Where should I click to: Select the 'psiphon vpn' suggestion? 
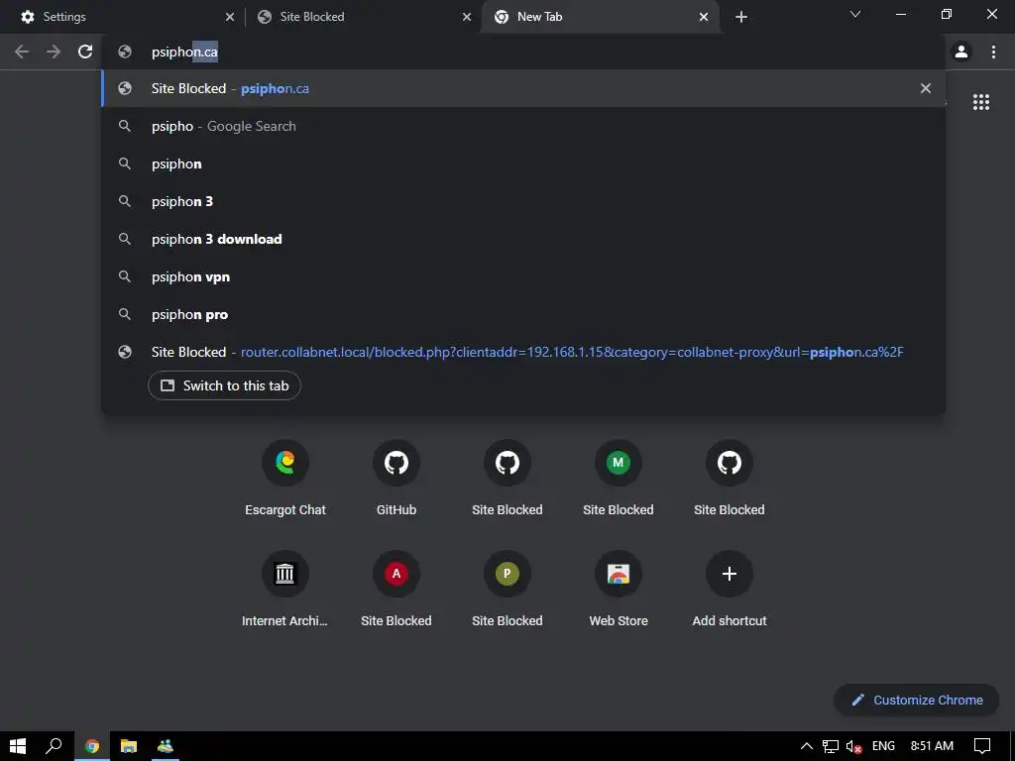click(x=523, y=276)
